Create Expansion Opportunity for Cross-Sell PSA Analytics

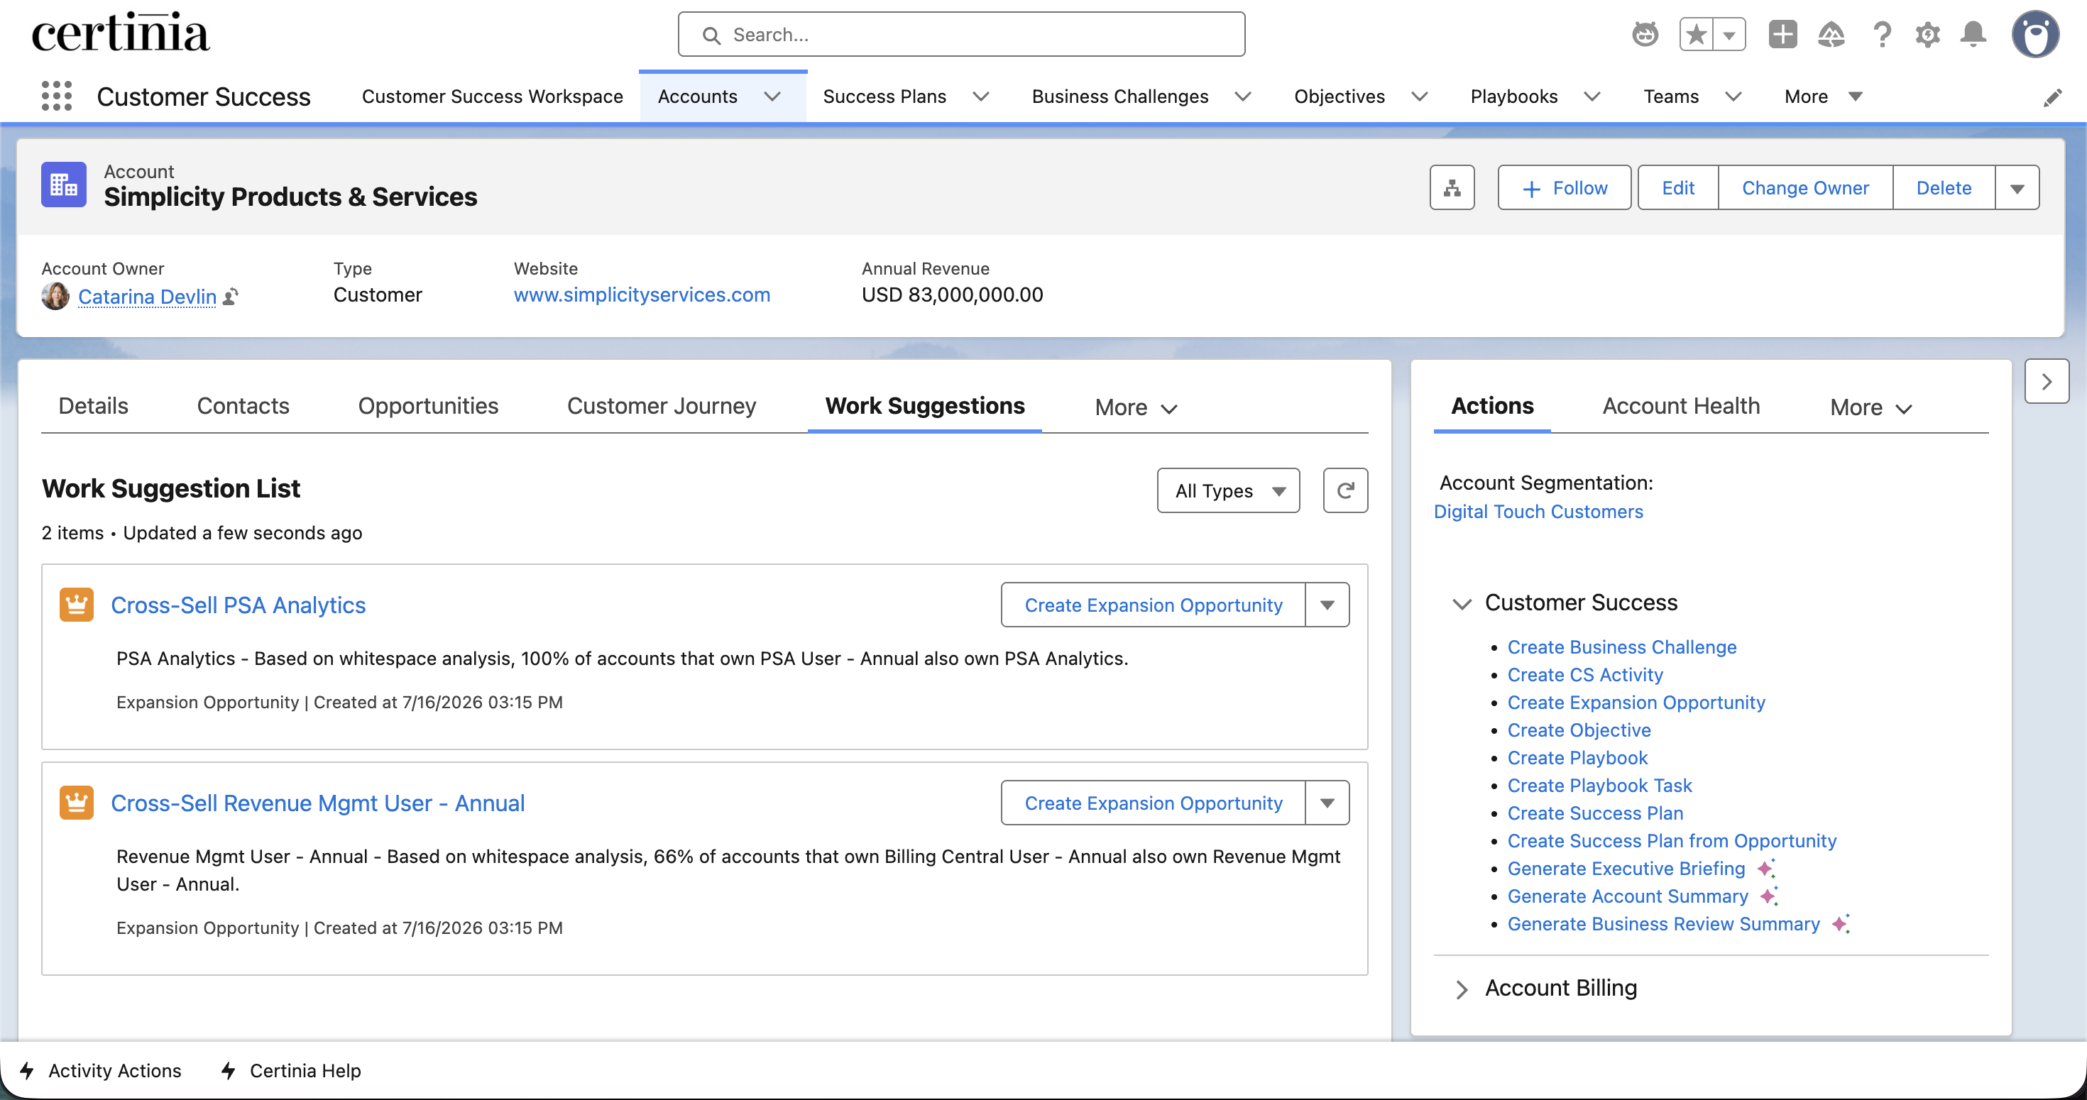[x=1153, y=604]
